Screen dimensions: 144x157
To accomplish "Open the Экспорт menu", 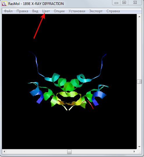I will coord(96,11).
